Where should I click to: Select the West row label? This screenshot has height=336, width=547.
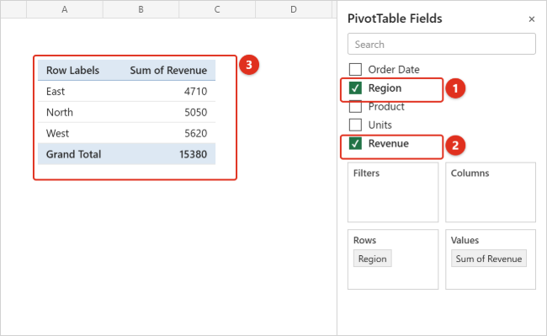57,133
